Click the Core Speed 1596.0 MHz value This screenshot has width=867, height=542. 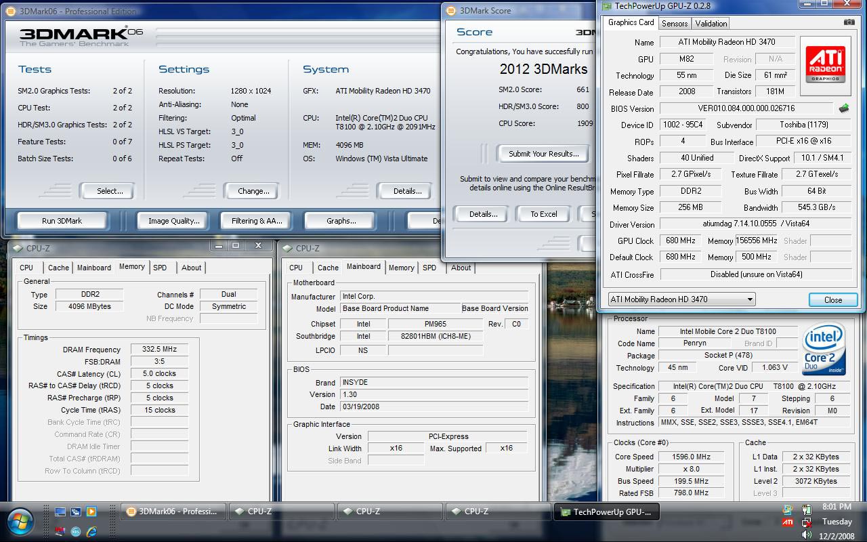click(691, 457)
